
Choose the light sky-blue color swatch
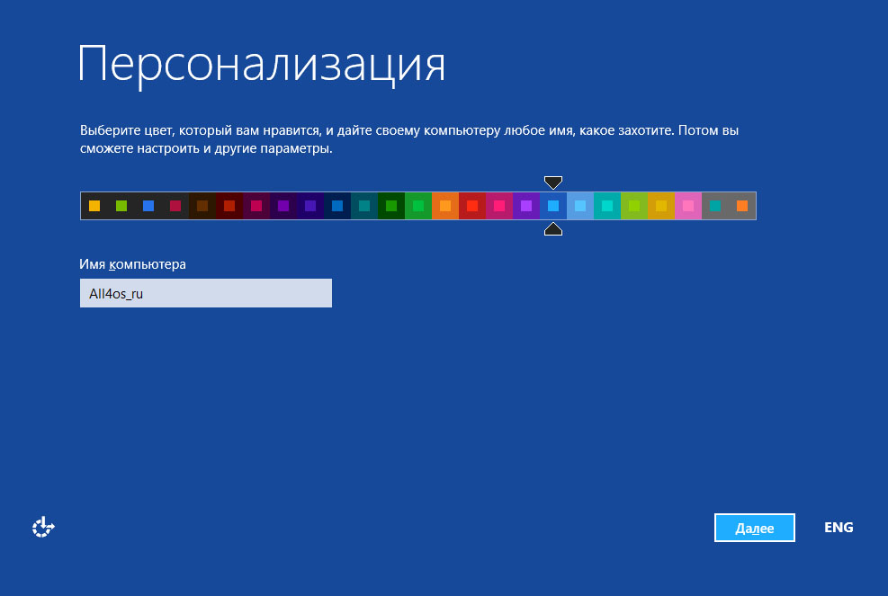tap(580, 206)
